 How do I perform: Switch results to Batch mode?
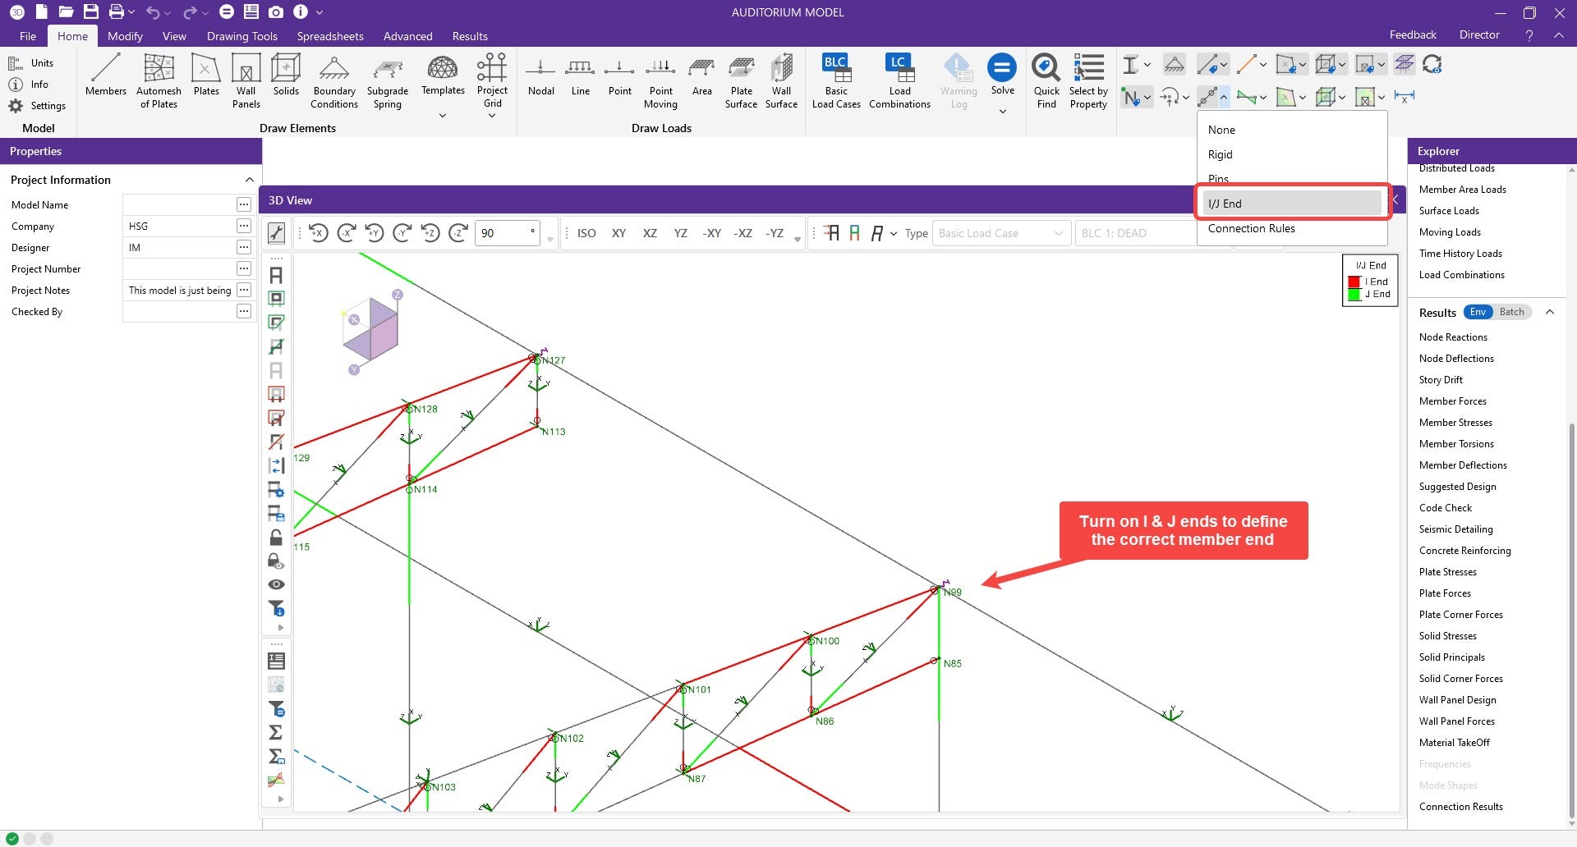[1512, 312]
